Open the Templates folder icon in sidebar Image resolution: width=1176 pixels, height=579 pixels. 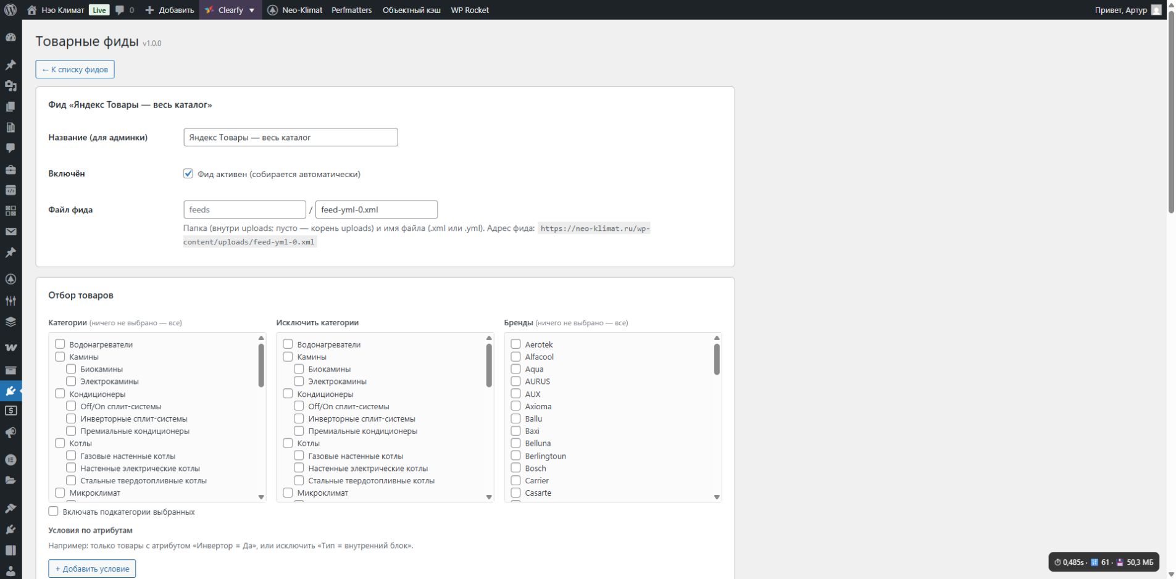coord(10,480)
